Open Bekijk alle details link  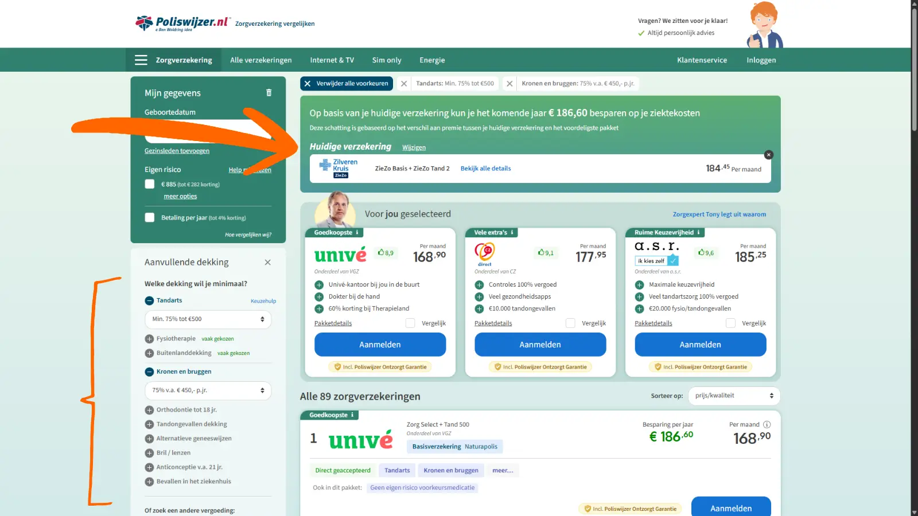(485, 169)
